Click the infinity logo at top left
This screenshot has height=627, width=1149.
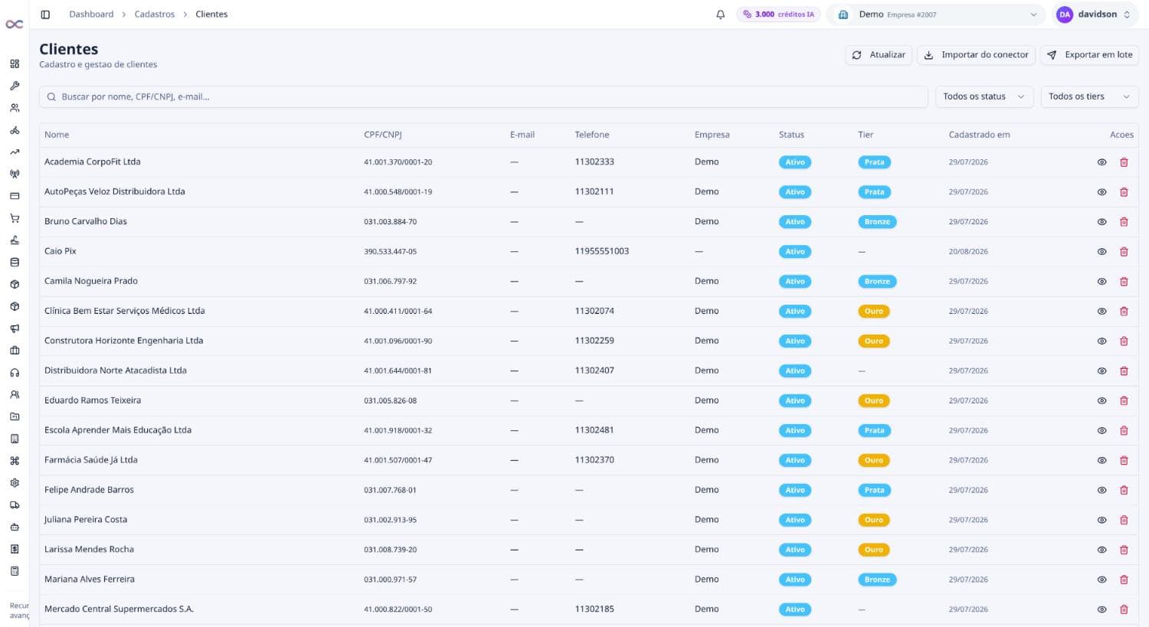tap(15, 24)
